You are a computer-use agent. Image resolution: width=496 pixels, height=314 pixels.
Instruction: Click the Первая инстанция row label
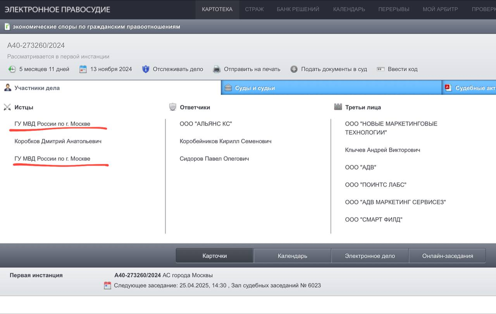tap(36, 275)
